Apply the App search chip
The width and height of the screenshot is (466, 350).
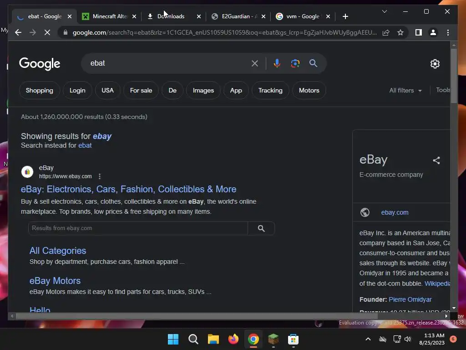click(236, 91)
